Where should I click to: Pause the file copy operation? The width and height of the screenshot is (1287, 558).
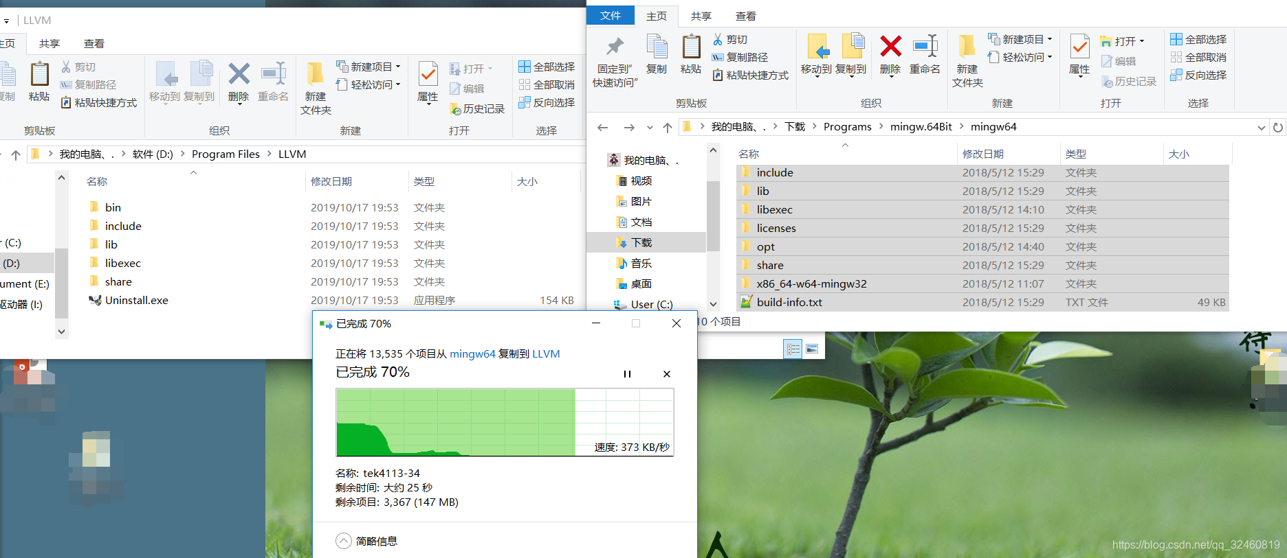pyautogui.click(x=627, y=374)
